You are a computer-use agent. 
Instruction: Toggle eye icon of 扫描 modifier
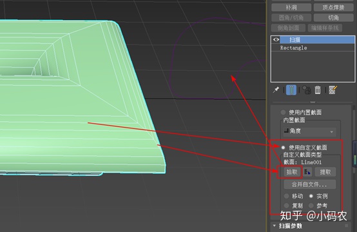coord(276,39)
